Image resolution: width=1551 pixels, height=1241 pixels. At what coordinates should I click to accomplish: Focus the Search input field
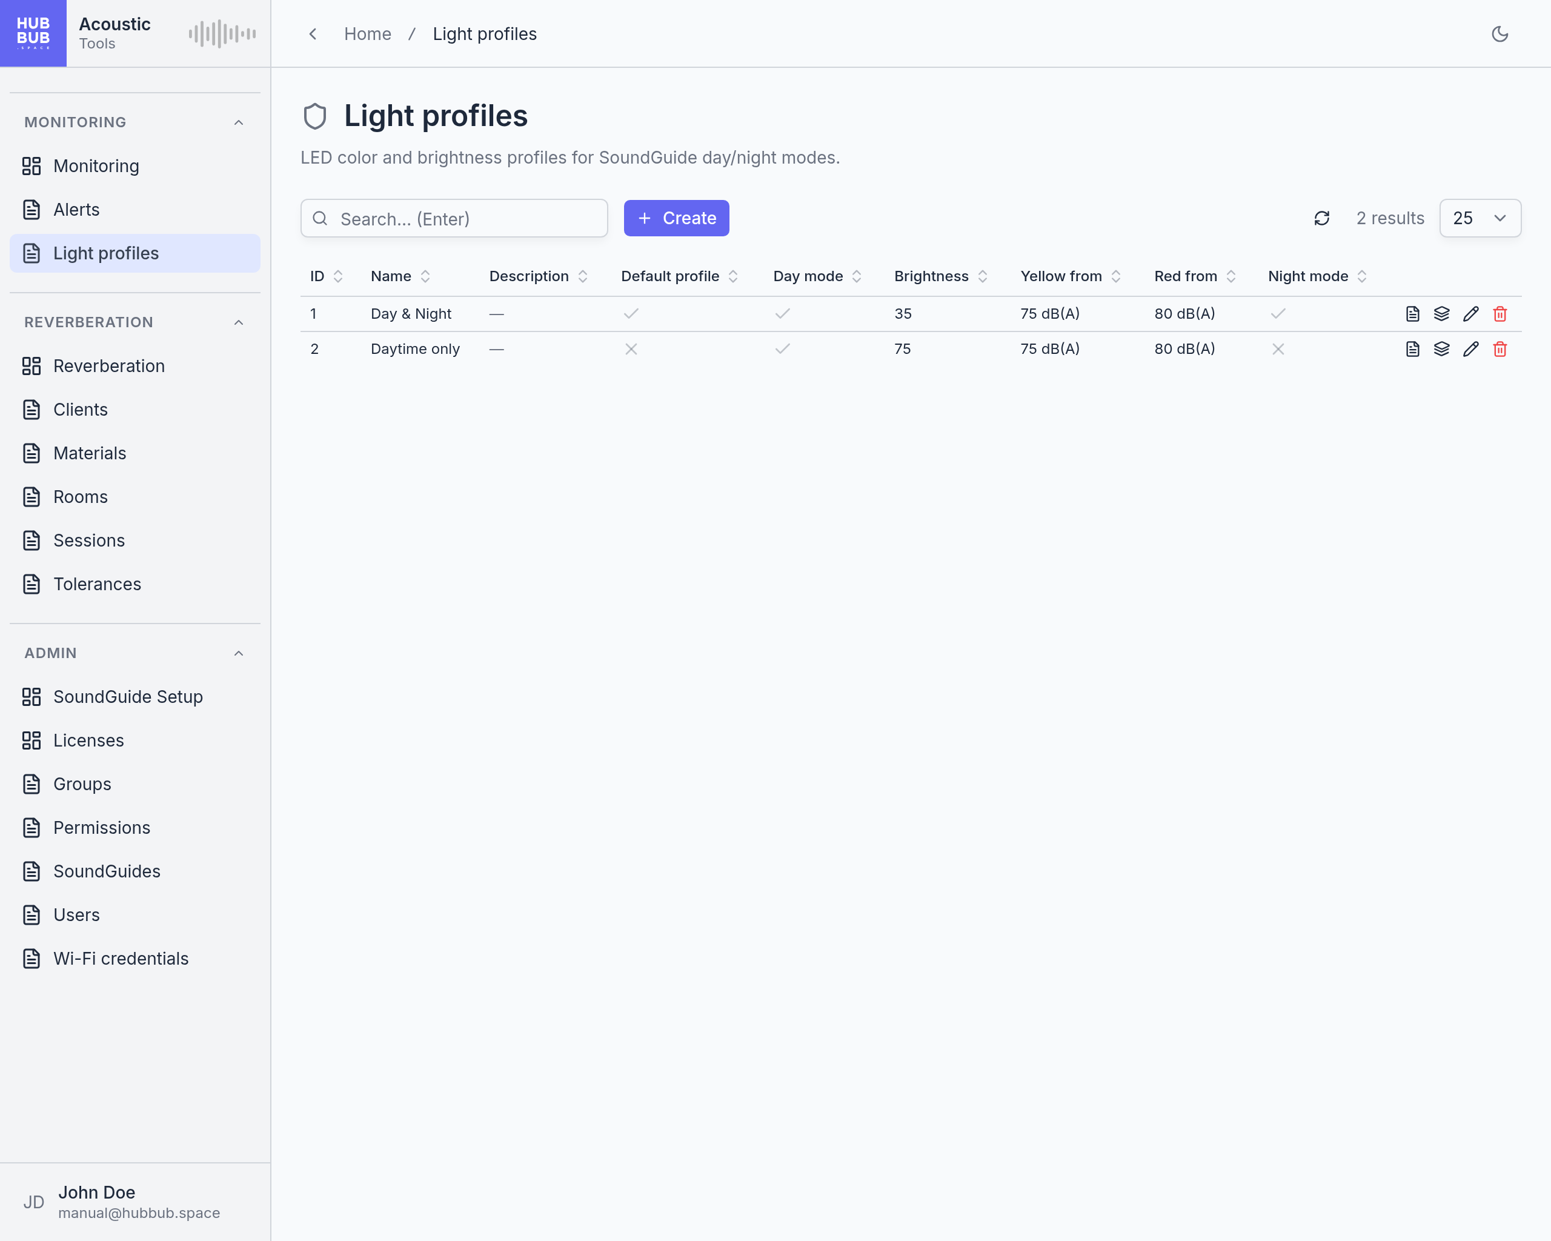454,218
